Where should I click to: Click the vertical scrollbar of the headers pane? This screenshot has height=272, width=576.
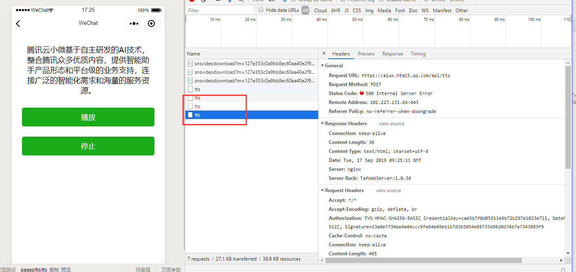click(568, 117)
